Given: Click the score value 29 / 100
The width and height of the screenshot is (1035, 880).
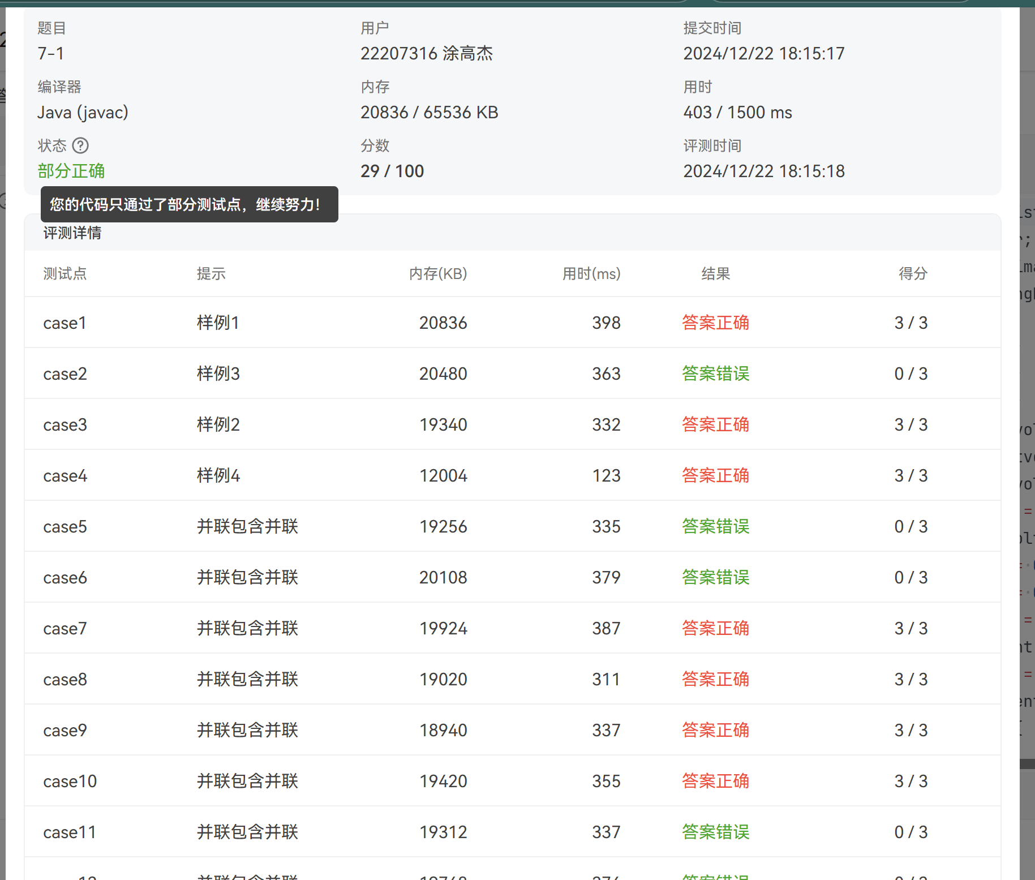Looking at the screenshot, I should (x=392, y=171).
